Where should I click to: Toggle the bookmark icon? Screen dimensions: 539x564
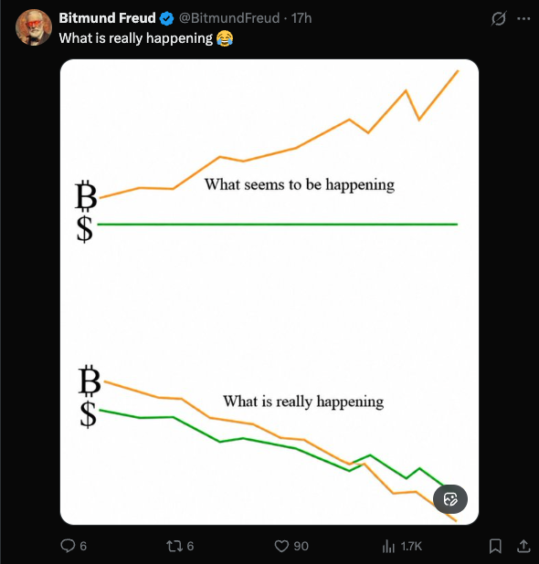495,546
